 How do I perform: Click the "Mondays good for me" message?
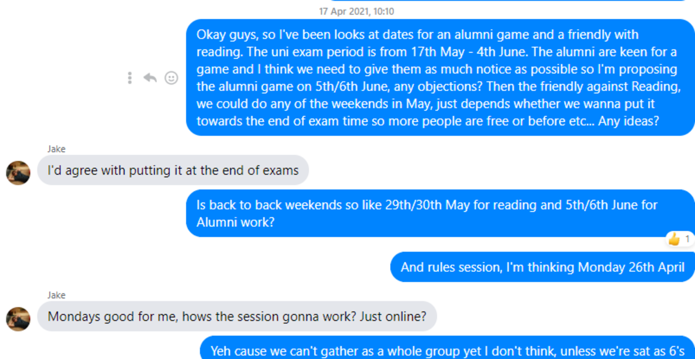tap(237, 317)
